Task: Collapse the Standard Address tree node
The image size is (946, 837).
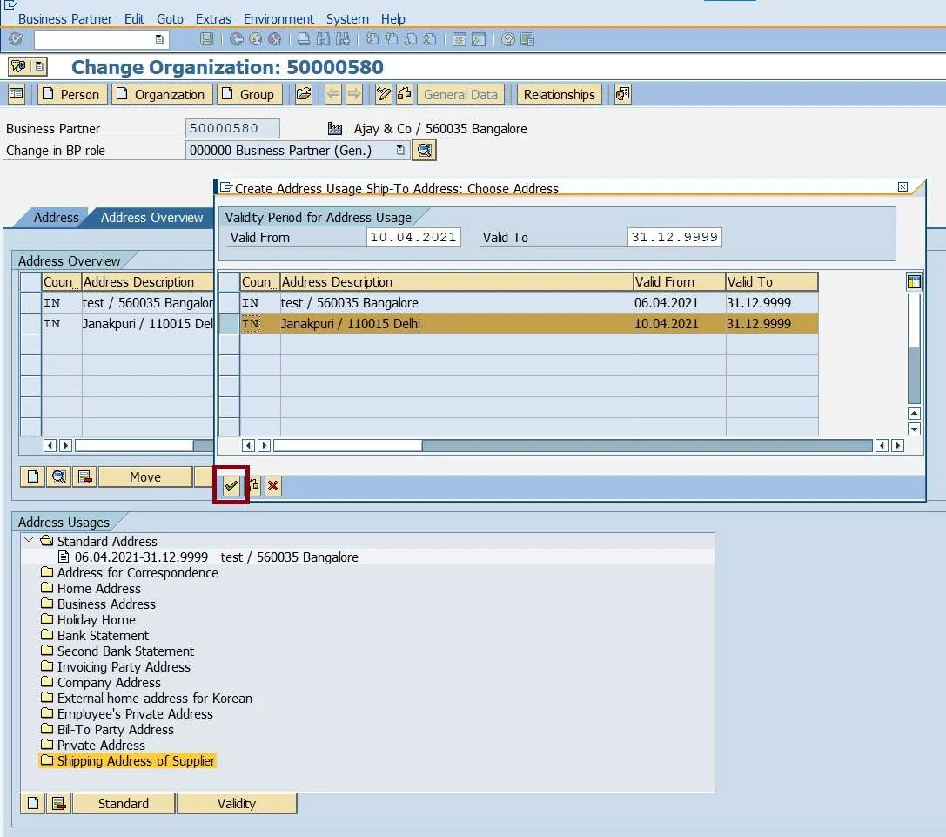Action: (x=30, y=541)
